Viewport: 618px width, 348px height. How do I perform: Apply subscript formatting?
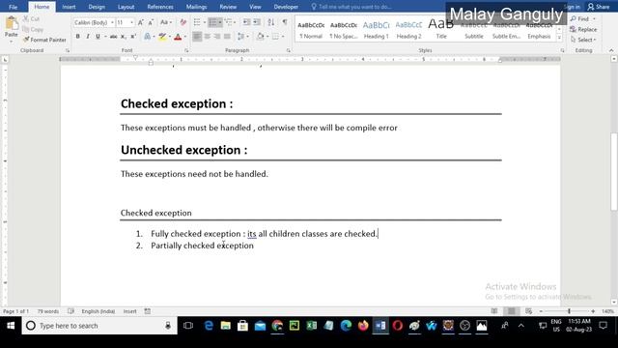point(124,37)
